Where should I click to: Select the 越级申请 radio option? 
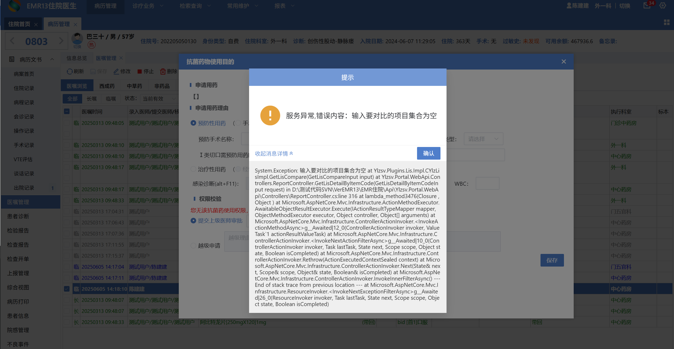[x=193, y=245]
